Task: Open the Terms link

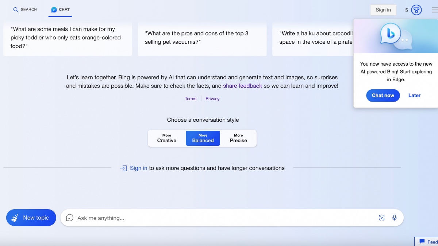Action: [x=191, y=98]
